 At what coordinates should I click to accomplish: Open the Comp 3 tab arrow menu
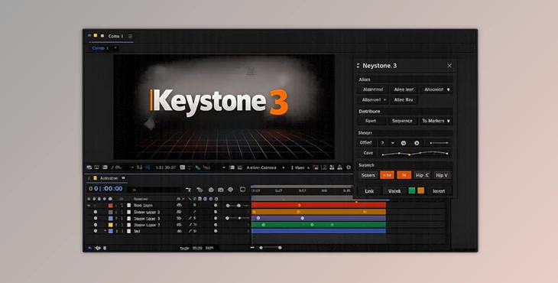[115, 48]
